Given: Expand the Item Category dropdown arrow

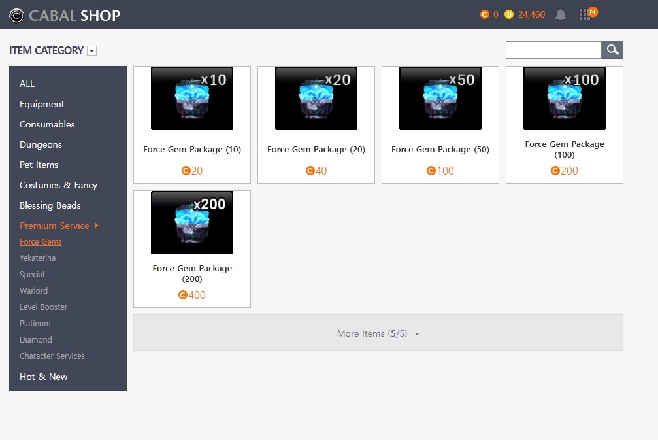Looking at the screenshot, I should click(x=91, y=51).
